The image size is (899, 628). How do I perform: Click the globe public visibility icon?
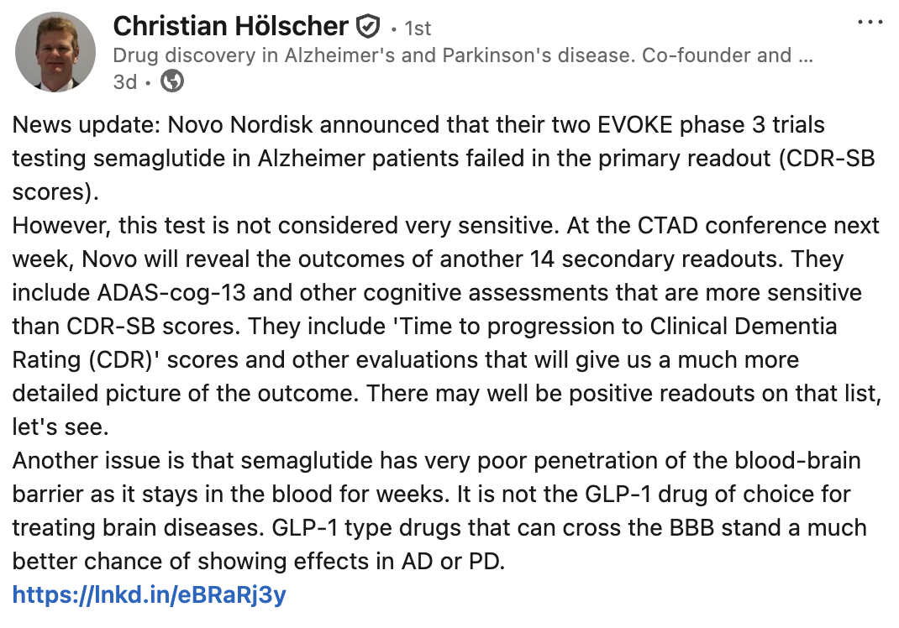coord(172,81)
